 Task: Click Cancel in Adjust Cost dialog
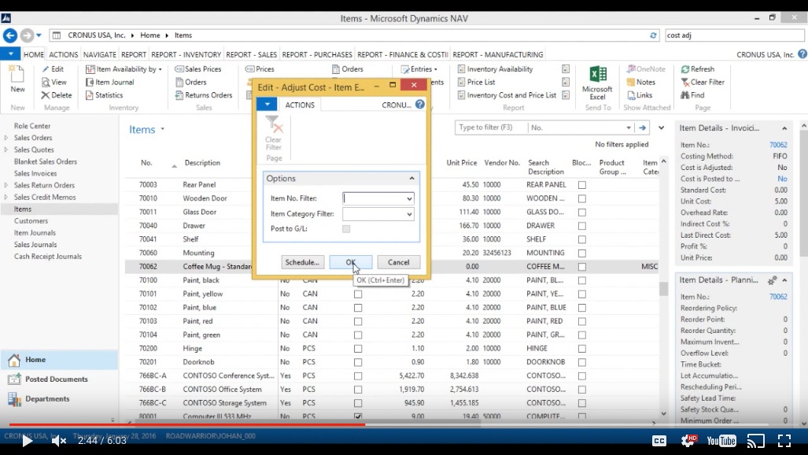click(398, 262)
